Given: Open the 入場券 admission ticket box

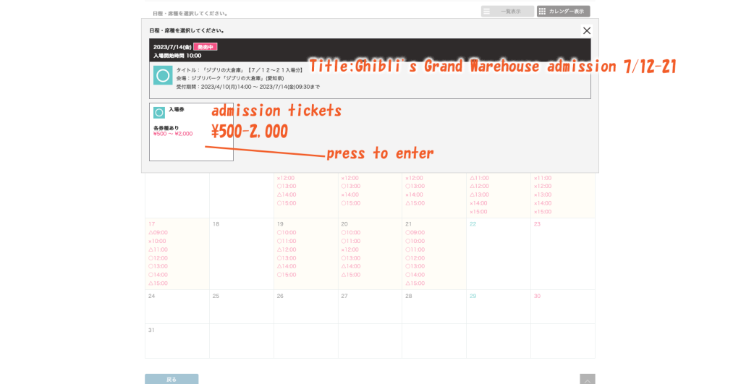Looking at the screenshot, I should pyautogui.click(x=191, y=132).
